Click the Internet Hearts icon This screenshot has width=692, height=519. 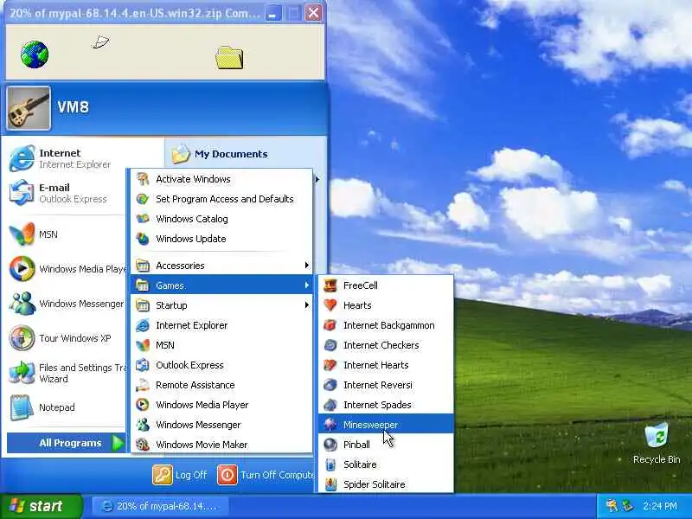[x=330, y=365]
